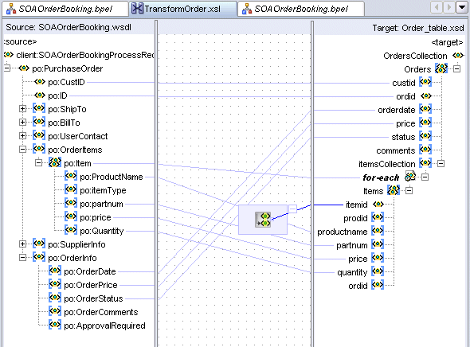Image resolution: width=470 pixels, height=347 pixels.
Task: Select the po:OrderStatus element icon
Action: click(x=55, y=298)
